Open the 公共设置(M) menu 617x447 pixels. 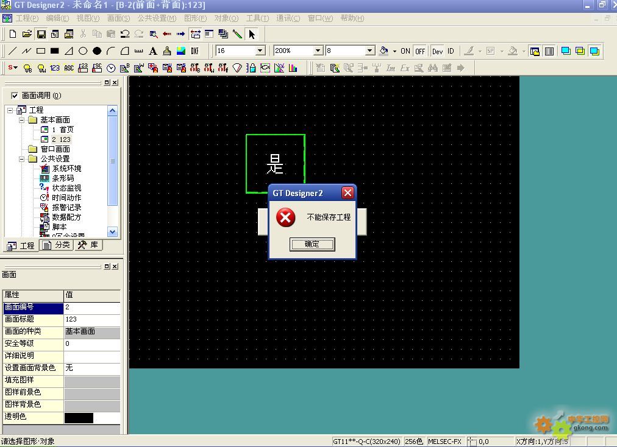click(x=157, y=18)
